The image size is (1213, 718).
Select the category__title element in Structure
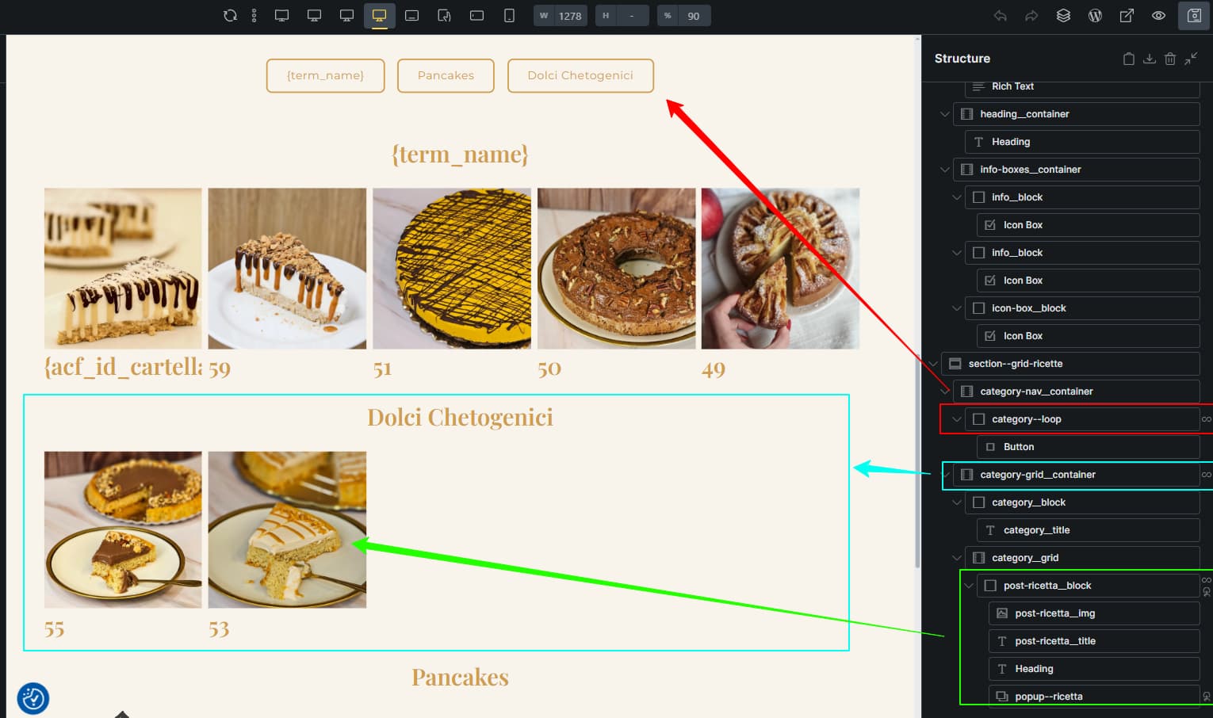point(1036,530)
